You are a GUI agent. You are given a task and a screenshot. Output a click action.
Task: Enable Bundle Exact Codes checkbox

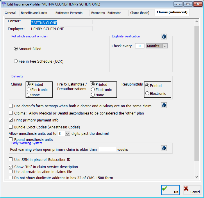11,127
